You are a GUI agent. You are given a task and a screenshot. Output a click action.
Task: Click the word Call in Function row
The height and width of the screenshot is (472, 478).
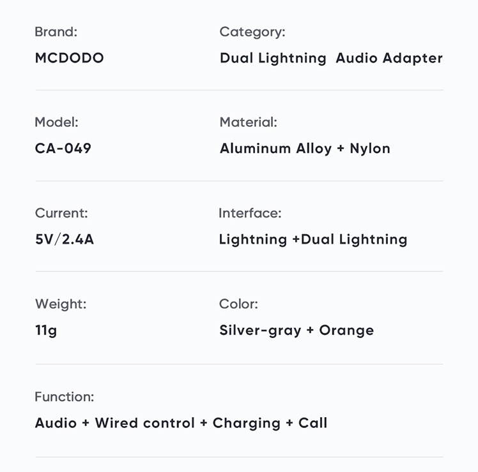tap(312, 423)
